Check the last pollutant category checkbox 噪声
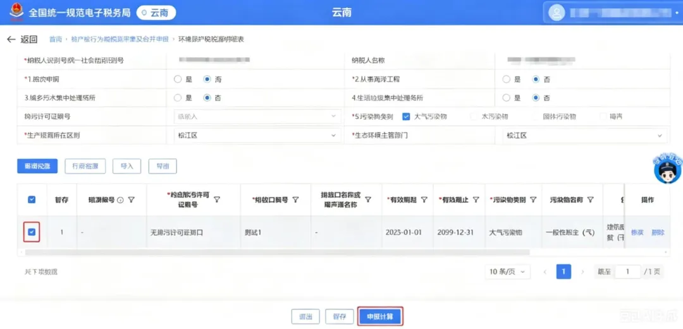 pyautogui.click(x=603, y=116)
